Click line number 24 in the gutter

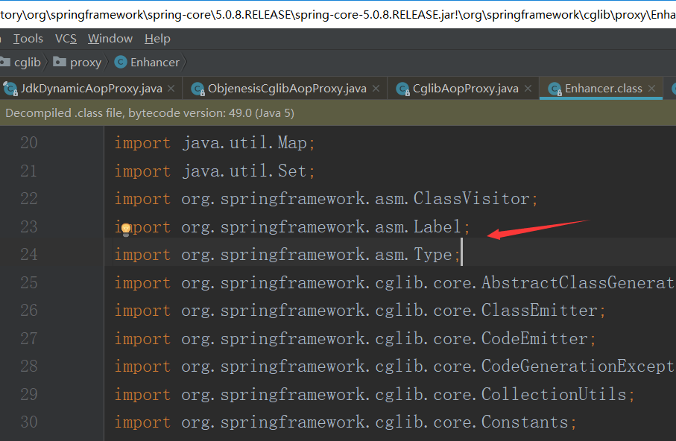[x=29, y=255]
